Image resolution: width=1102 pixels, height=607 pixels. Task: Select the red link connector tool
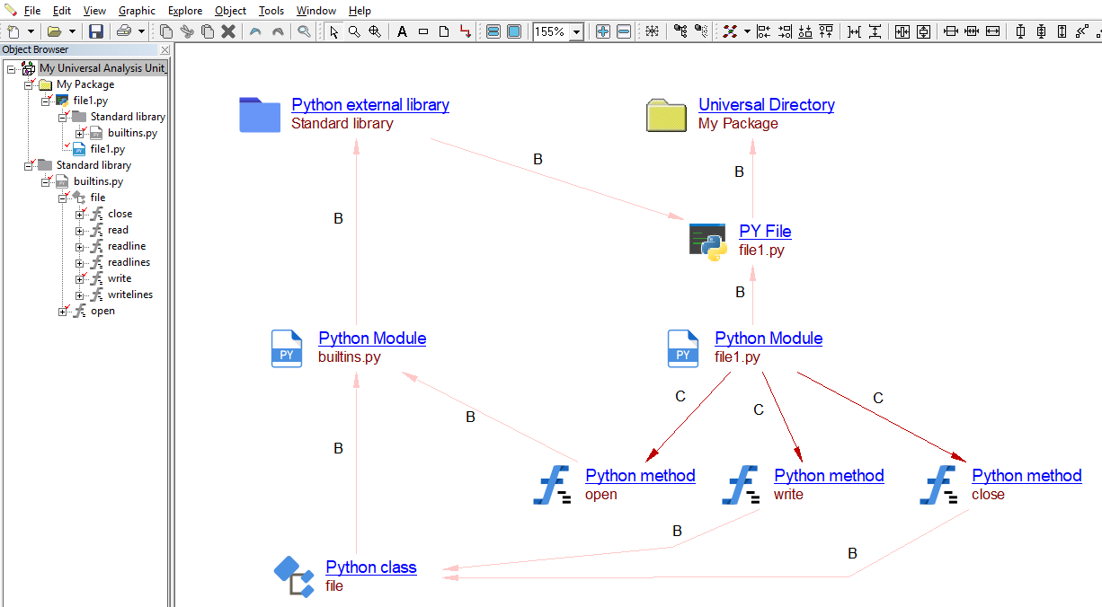click(465, 31)
